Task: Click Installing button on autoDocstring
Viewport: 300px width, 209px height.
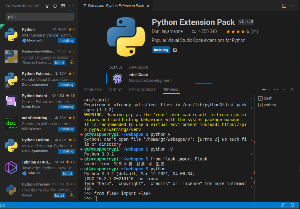Action: point(66,129)
